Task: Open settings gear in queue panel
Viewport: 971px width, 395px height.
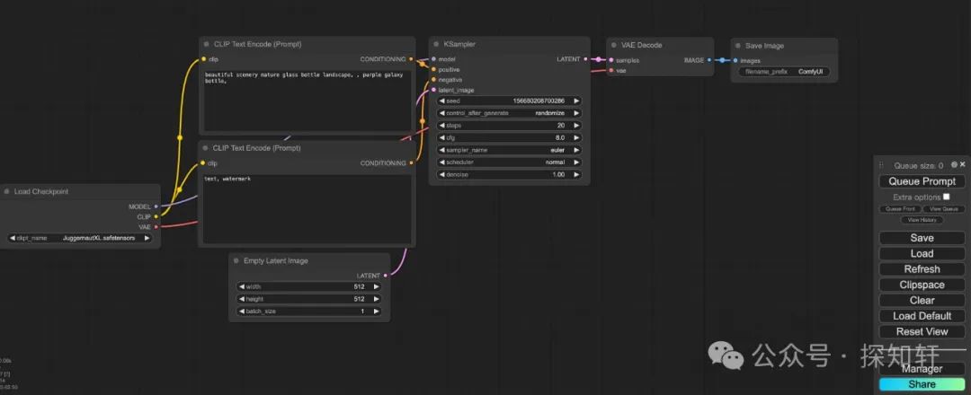Action: point(954,164)
